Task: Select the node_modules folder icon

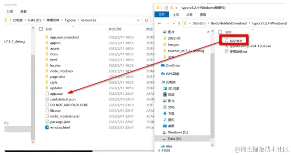Action: pyautogui.click(x=47, y=71)
